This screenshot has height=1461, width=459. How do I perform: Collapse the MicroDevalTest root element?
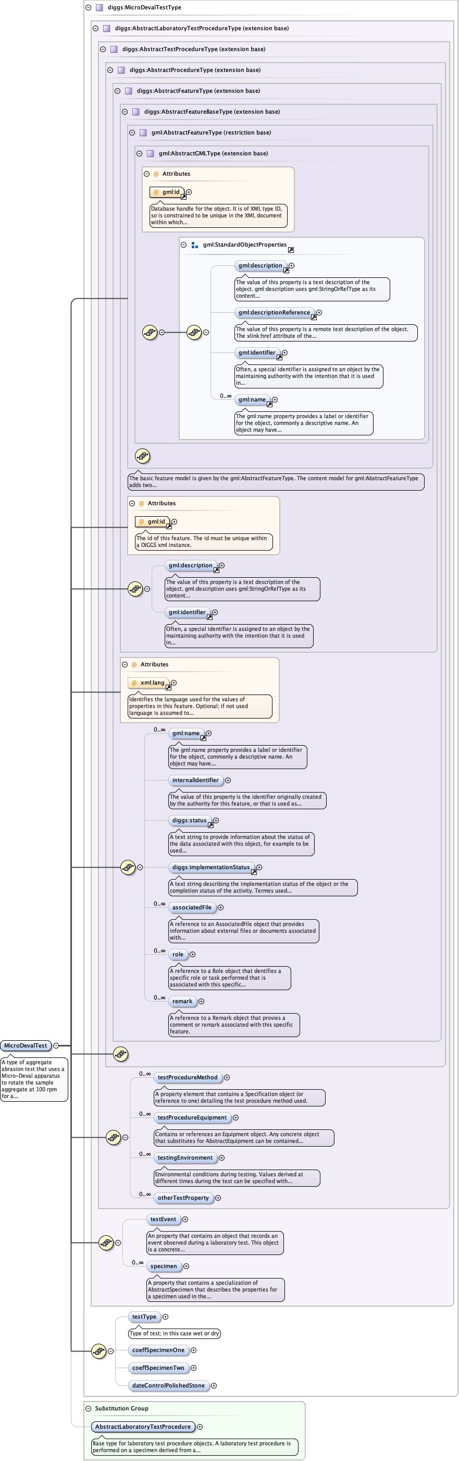[56, 1045]
